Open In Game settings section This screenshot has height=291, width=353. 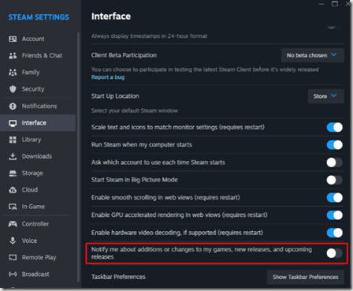(x=38, y=207)
